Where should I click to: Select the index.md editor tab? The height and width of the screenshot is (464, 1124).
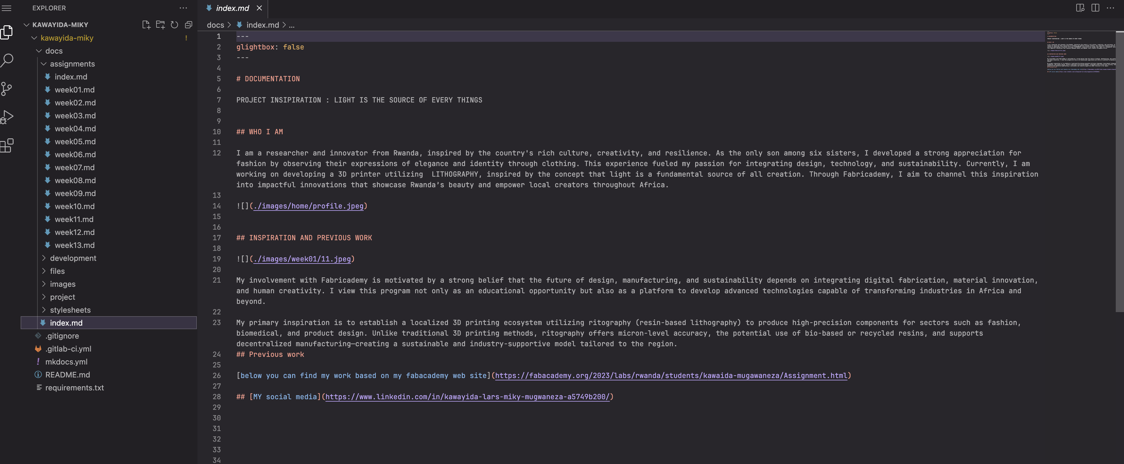point(232,8)
